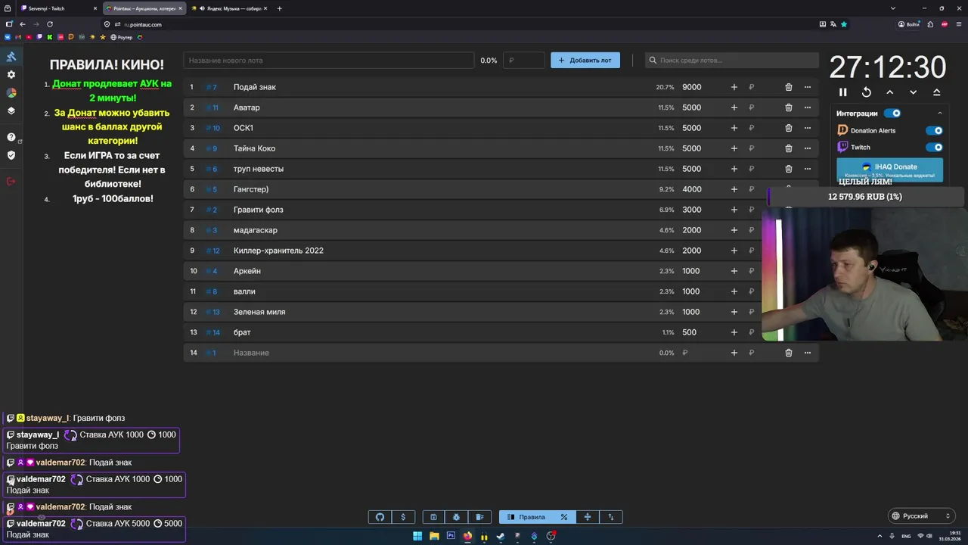This screenshot has height=545, width=968.
Task: Open the help question icon in sidebar
Action: click(x=11, y=137)
